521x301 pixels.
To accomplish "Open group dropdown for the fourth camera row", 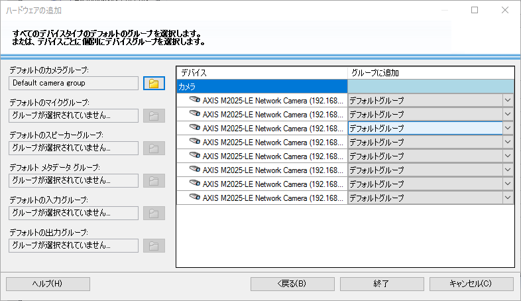I will [x=508, y=142].
